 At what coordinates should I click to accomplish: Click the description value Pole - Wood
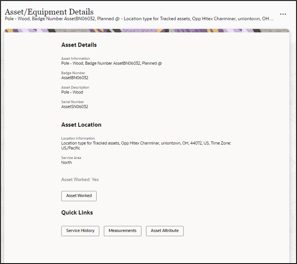click(x=72, y=92)
